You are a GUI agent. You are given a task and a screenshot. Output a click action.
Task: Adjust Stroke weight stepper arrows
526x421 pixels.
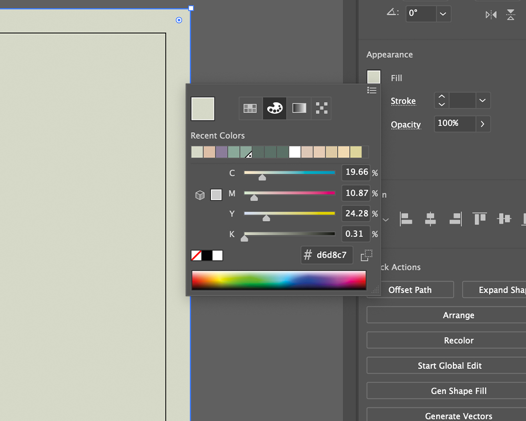point(442,101)
